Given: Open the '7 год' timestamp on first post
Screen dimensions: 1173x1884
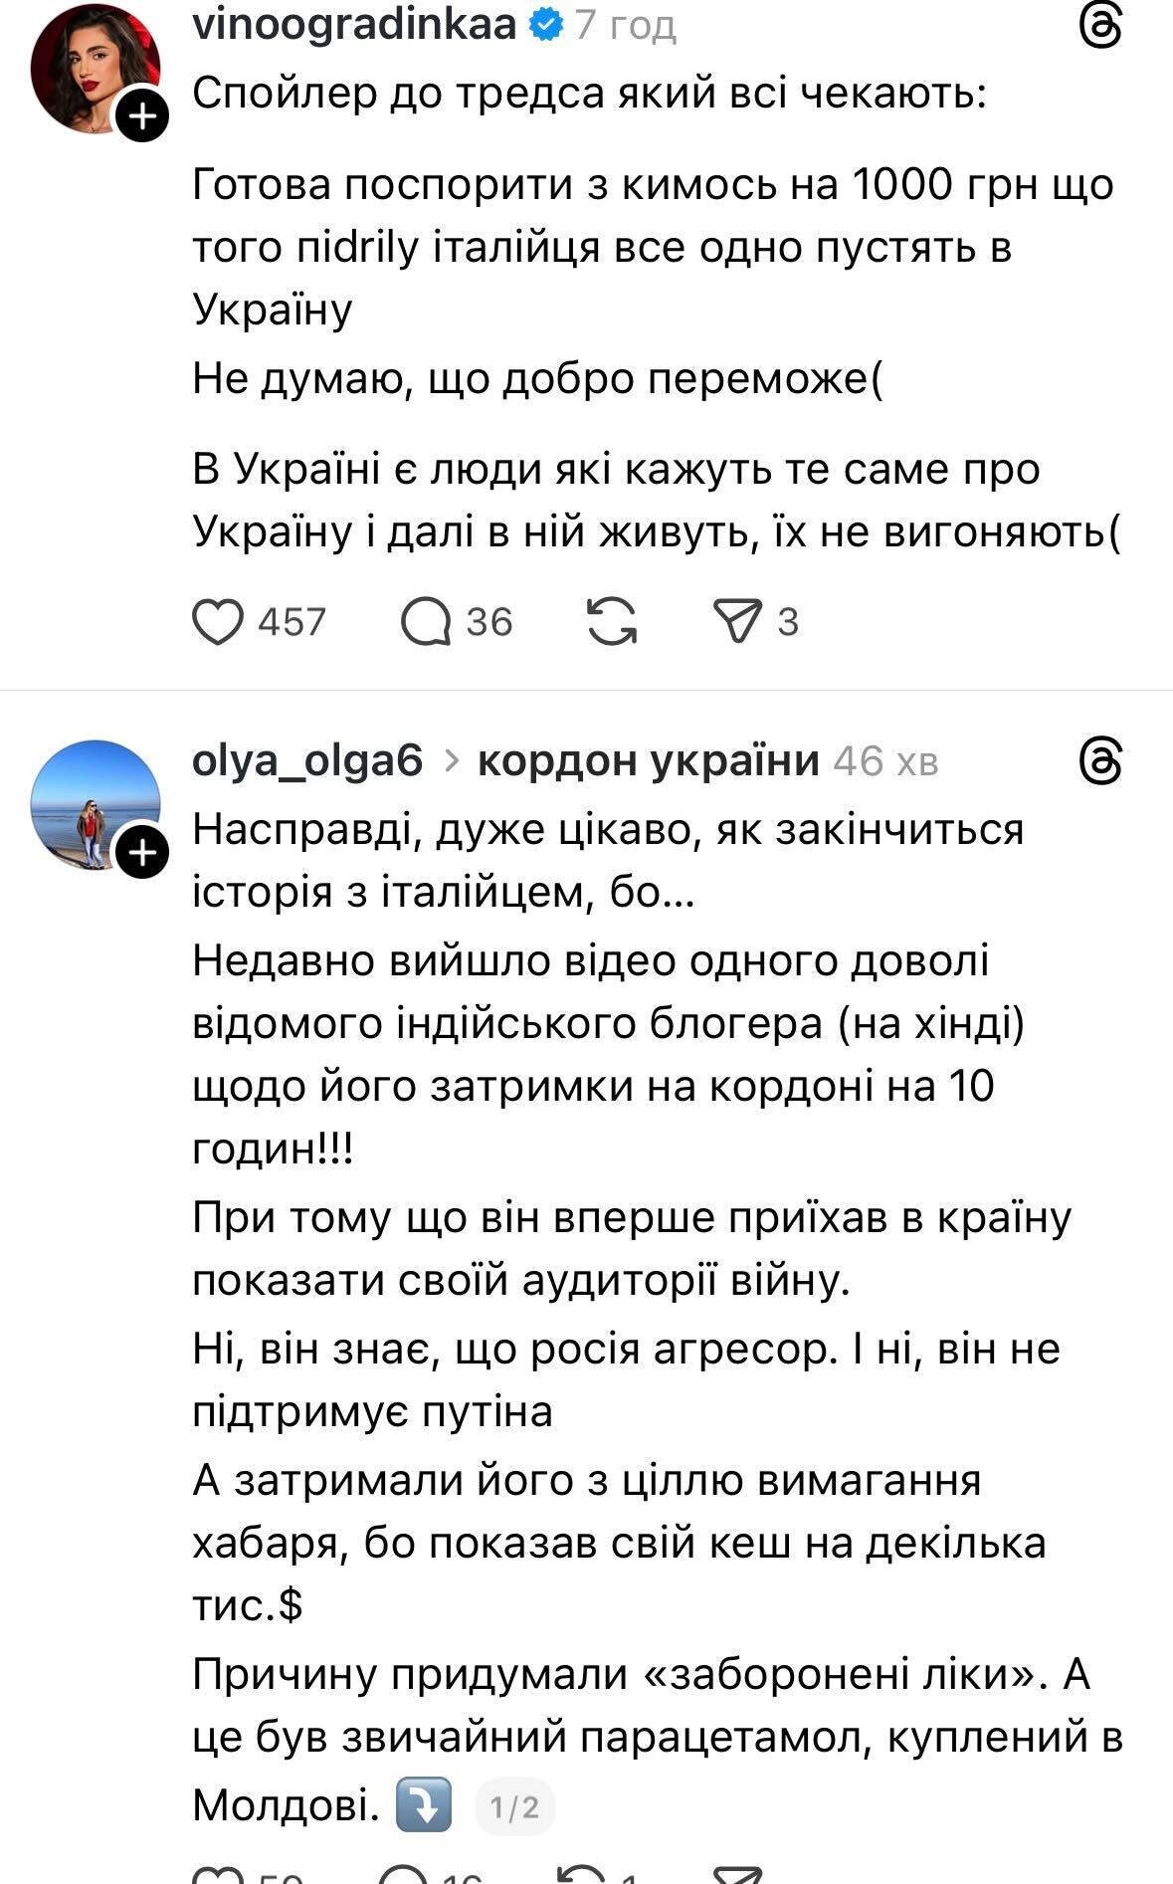Looking at the screenshot, I should coord(626,26).
